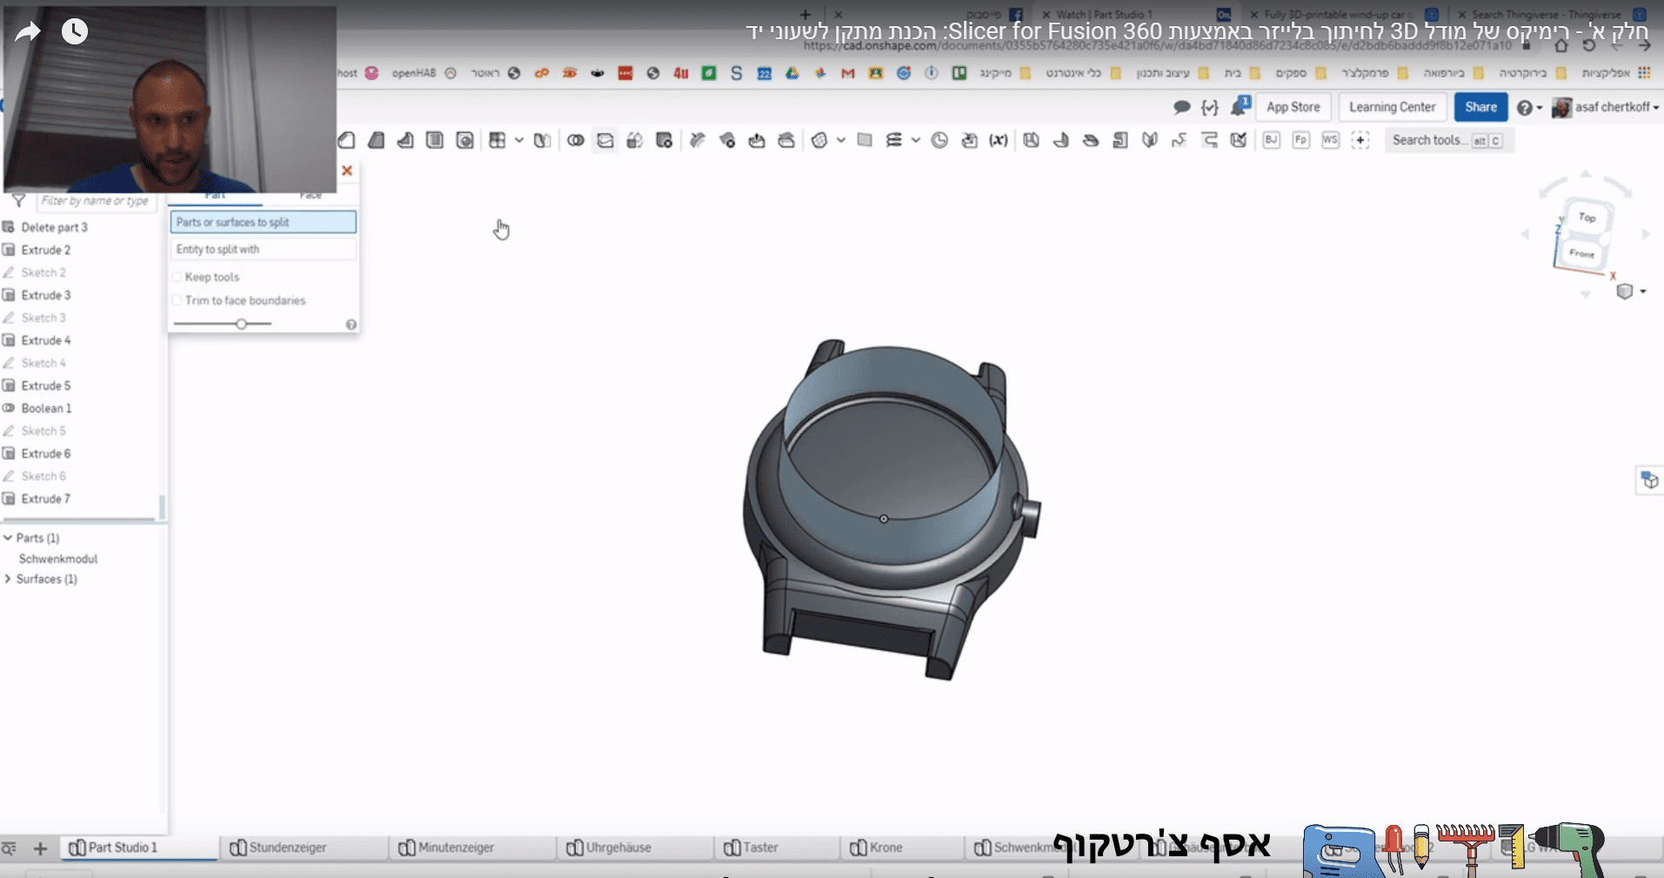This screenshot has height=878, width=1664.
Task: Open the FeatureScript notices braces icon
Action: click(1210, 107)
